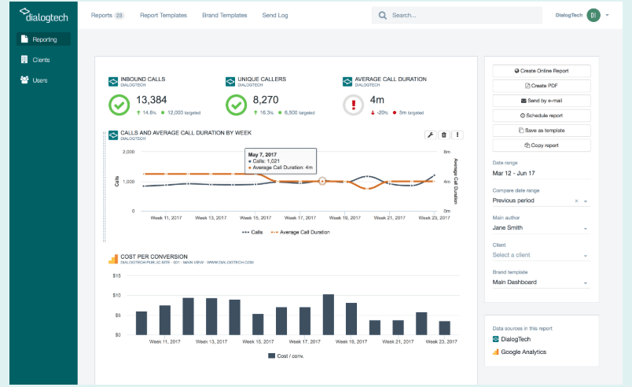
Task: Delete chart widget using the trash icon
Action: 443,135
